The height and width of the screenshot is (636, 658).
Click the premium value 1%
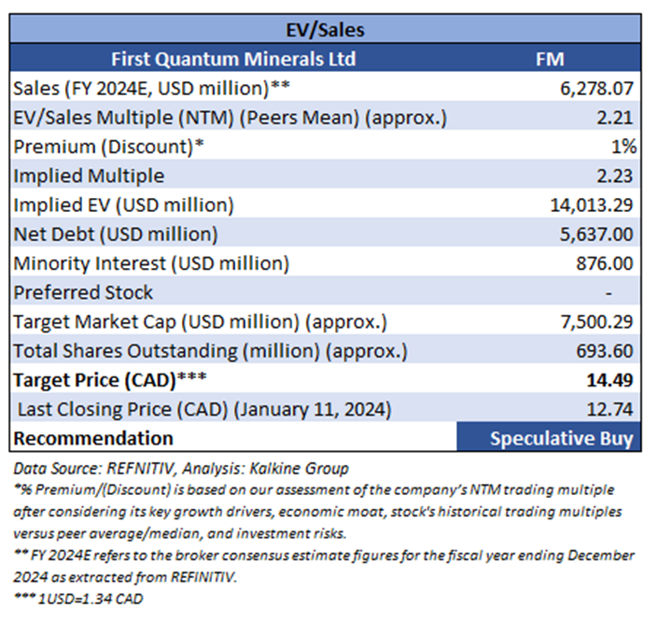623,147
